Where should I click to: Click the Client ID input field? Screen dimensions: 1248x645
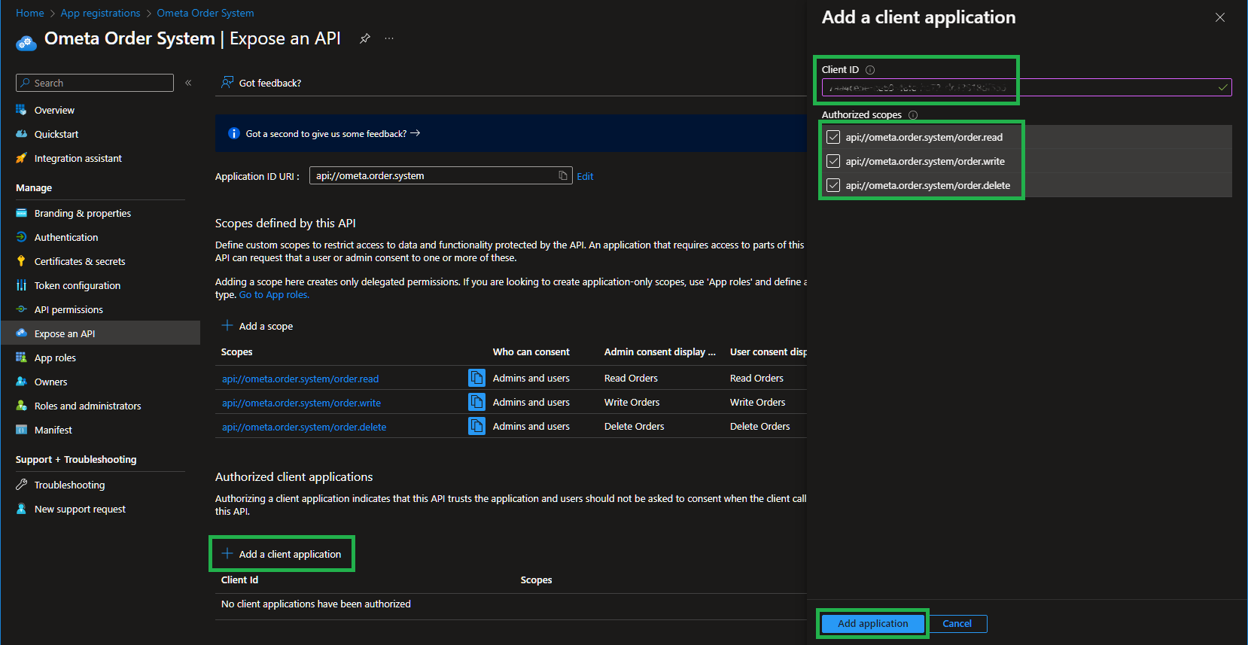1027,87
